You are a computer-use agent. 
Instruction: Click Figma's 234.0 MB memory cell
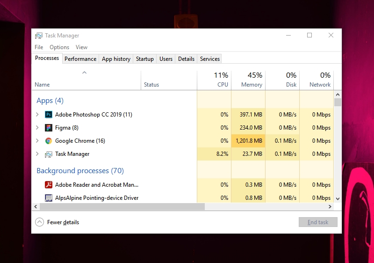[x=248, y=128]
